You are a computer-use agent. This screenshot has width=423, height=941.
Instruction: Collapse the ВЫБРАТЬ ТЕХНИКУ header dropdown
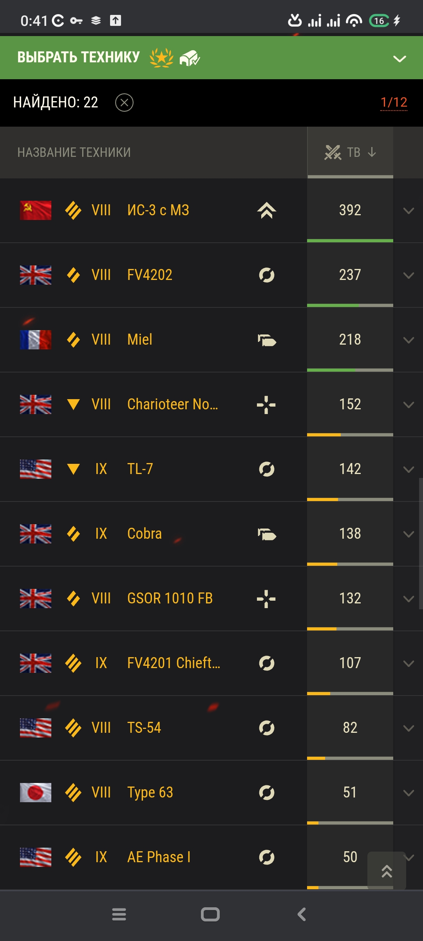pos(399,59)
